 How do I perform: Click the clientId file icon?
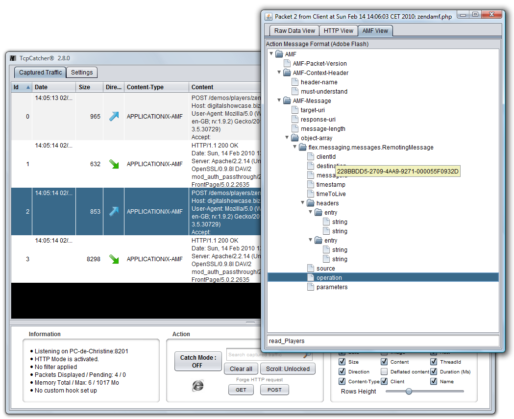[x=311, y=156]
